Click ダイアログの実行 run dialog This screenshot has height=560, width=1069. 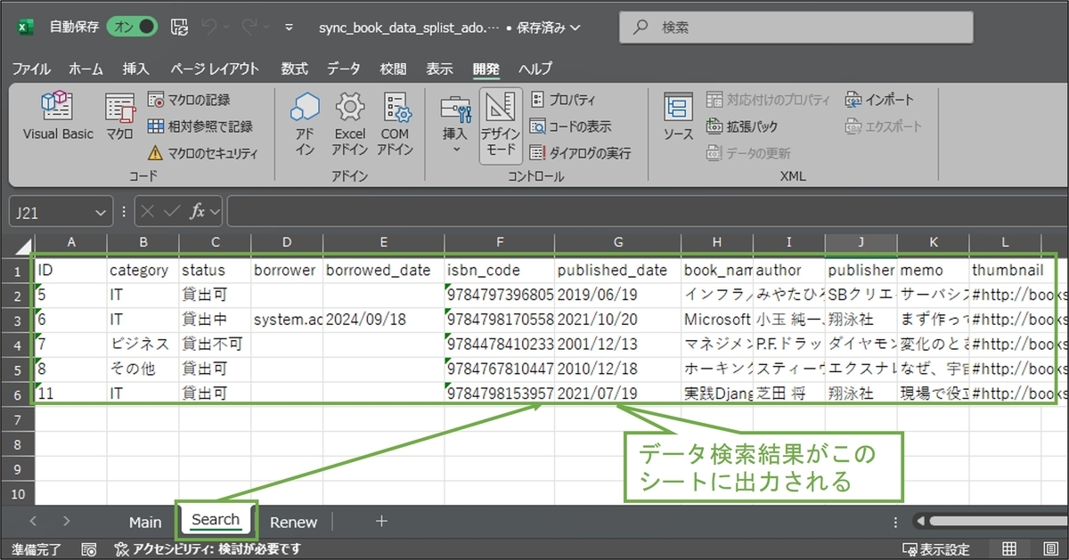tap(580, 153)
